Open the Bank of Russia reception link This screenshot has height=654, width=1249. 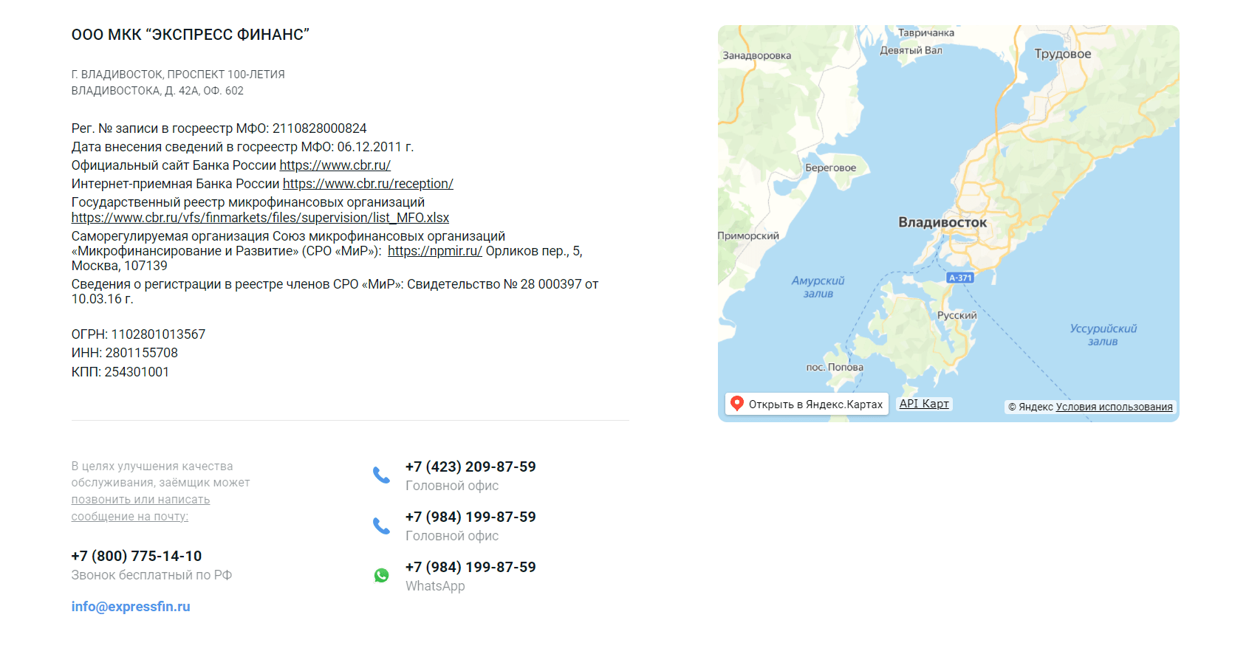pos(368,184)
